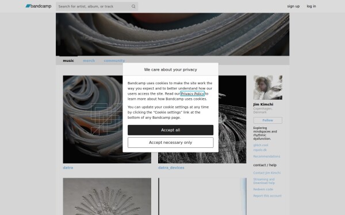The image size is (345, 215).
Task: Click the artist banner image
Action: coord(172,34)
